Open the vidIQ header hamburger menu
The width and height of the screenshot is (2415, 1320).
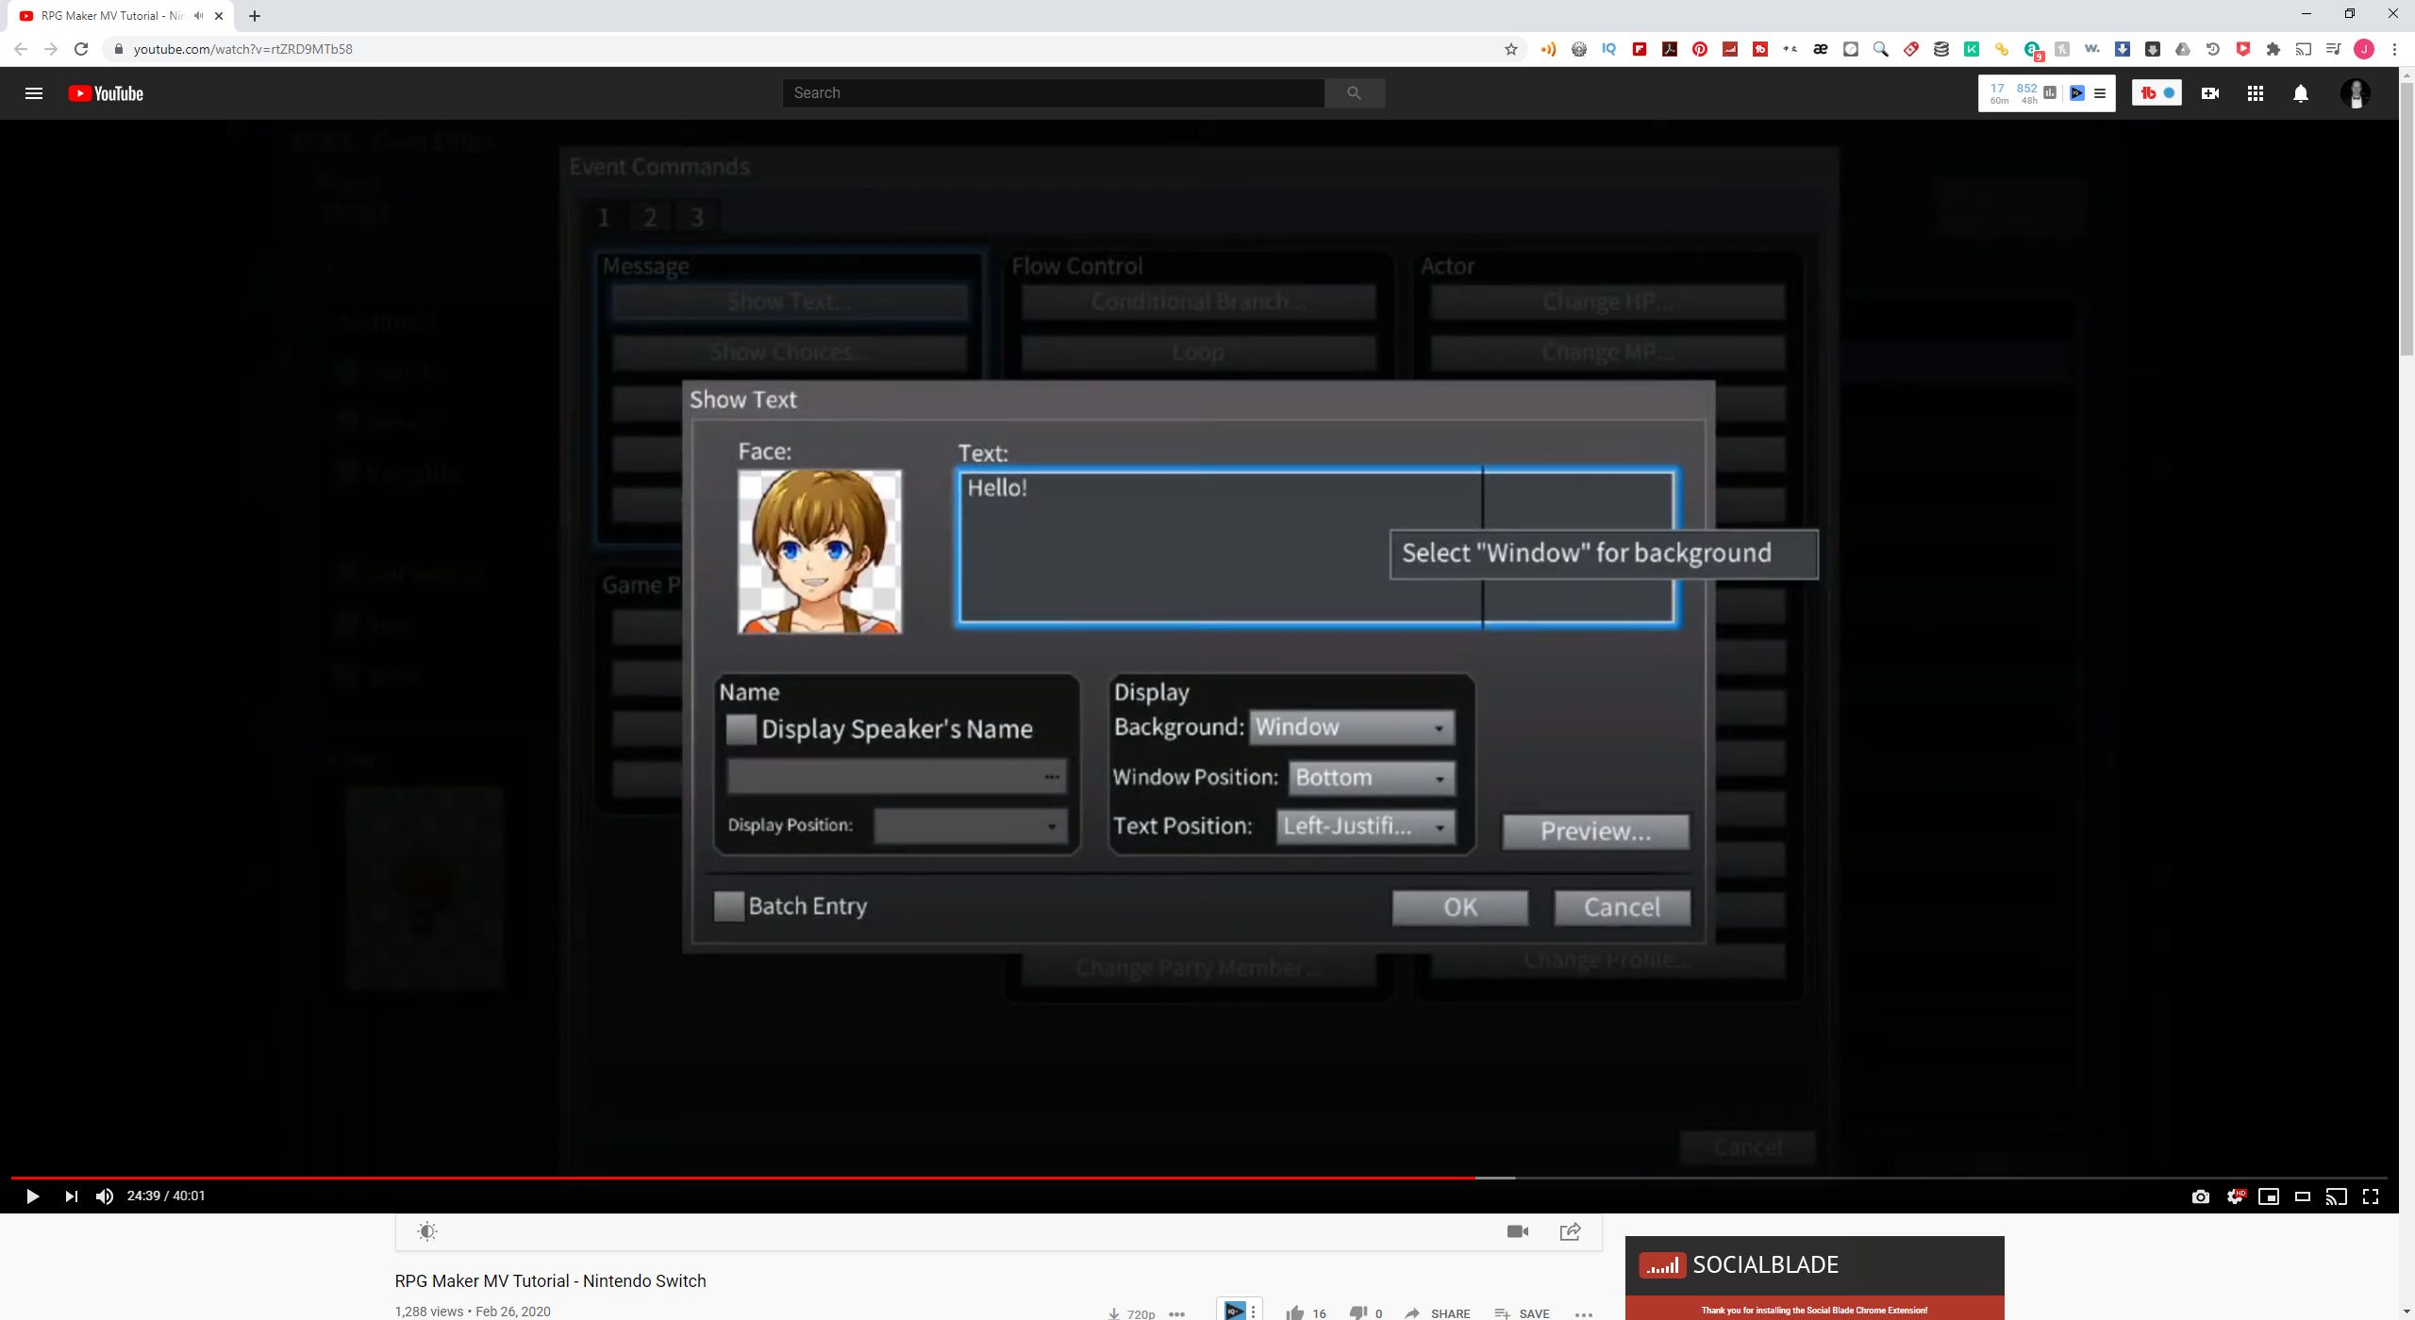(x=2100, y=93)
